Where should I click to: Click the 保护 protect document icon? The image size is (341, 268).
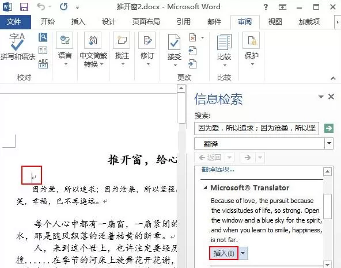[x=251, y=40]
